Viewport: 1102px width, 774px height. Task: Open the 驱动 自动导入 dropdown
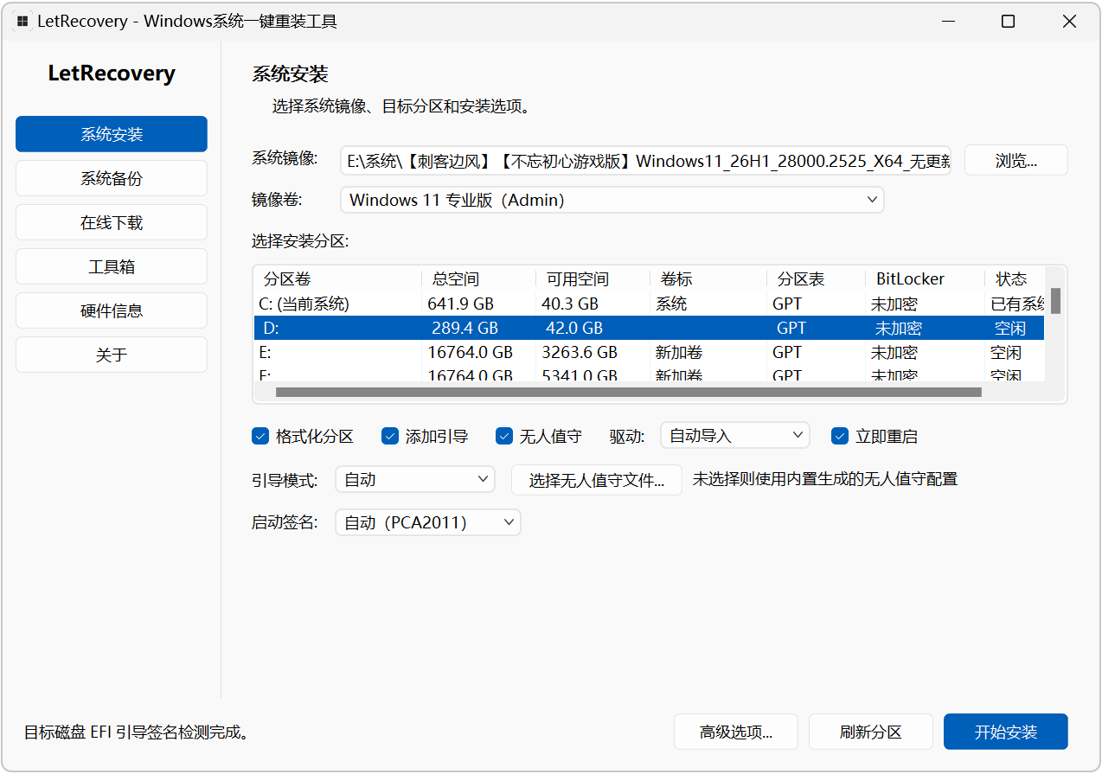point(735,435)
